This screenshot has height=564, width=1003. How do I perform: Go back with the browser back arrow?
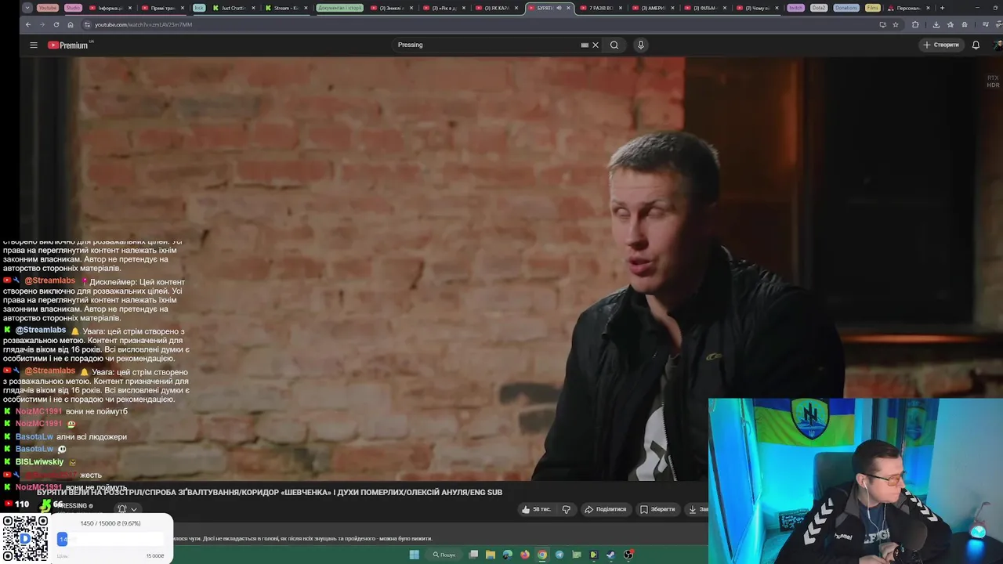click(x=27, y=24)
